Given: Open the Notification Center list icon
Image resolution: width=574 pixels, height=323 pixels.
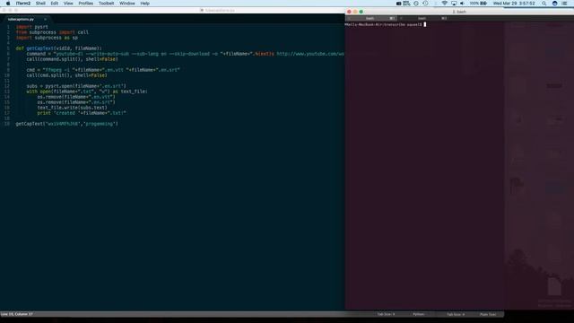Looking at the screenshot, I should point(564,4).
